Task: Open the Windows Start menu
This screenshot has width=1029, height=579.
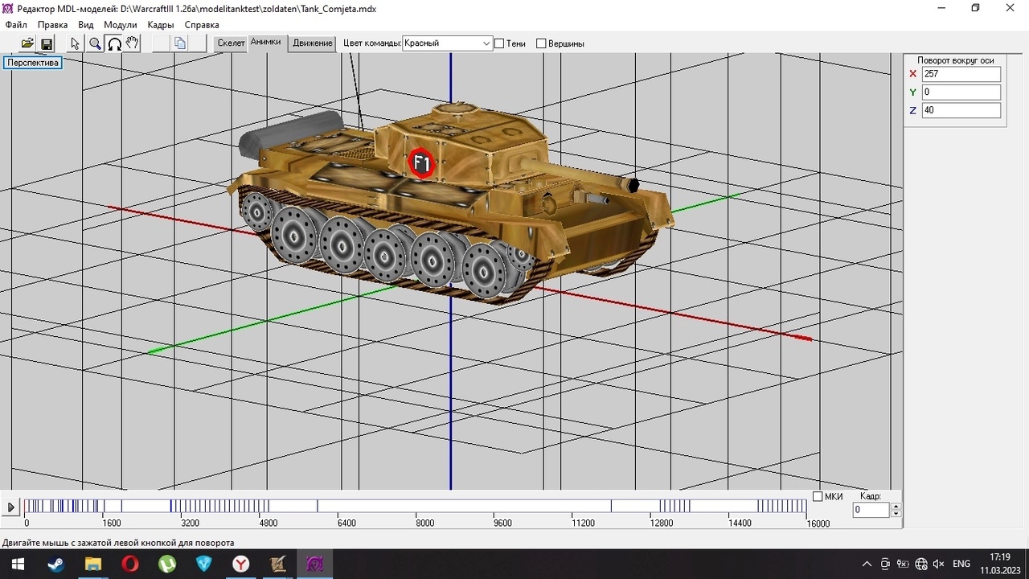Action: tap(17, 564)
